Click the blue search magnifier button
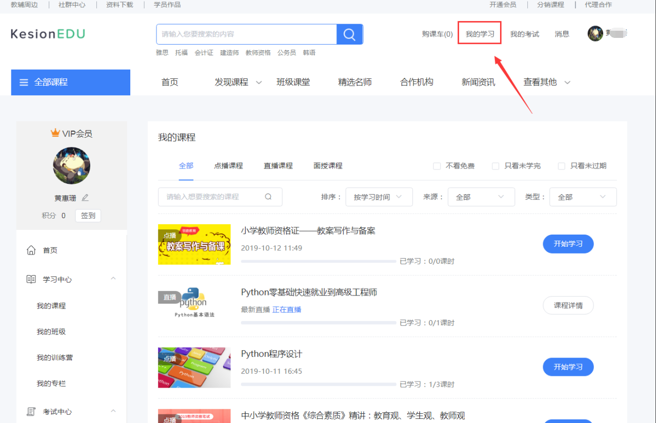The image size is (656, 423). coord(349,34)
